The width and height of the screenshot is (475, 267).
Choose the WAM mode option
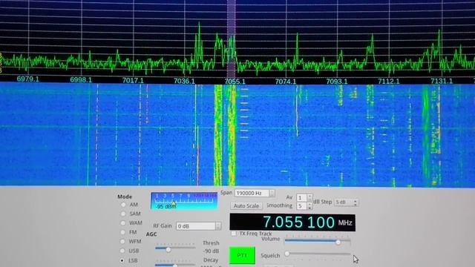click(x=122, y=223)
